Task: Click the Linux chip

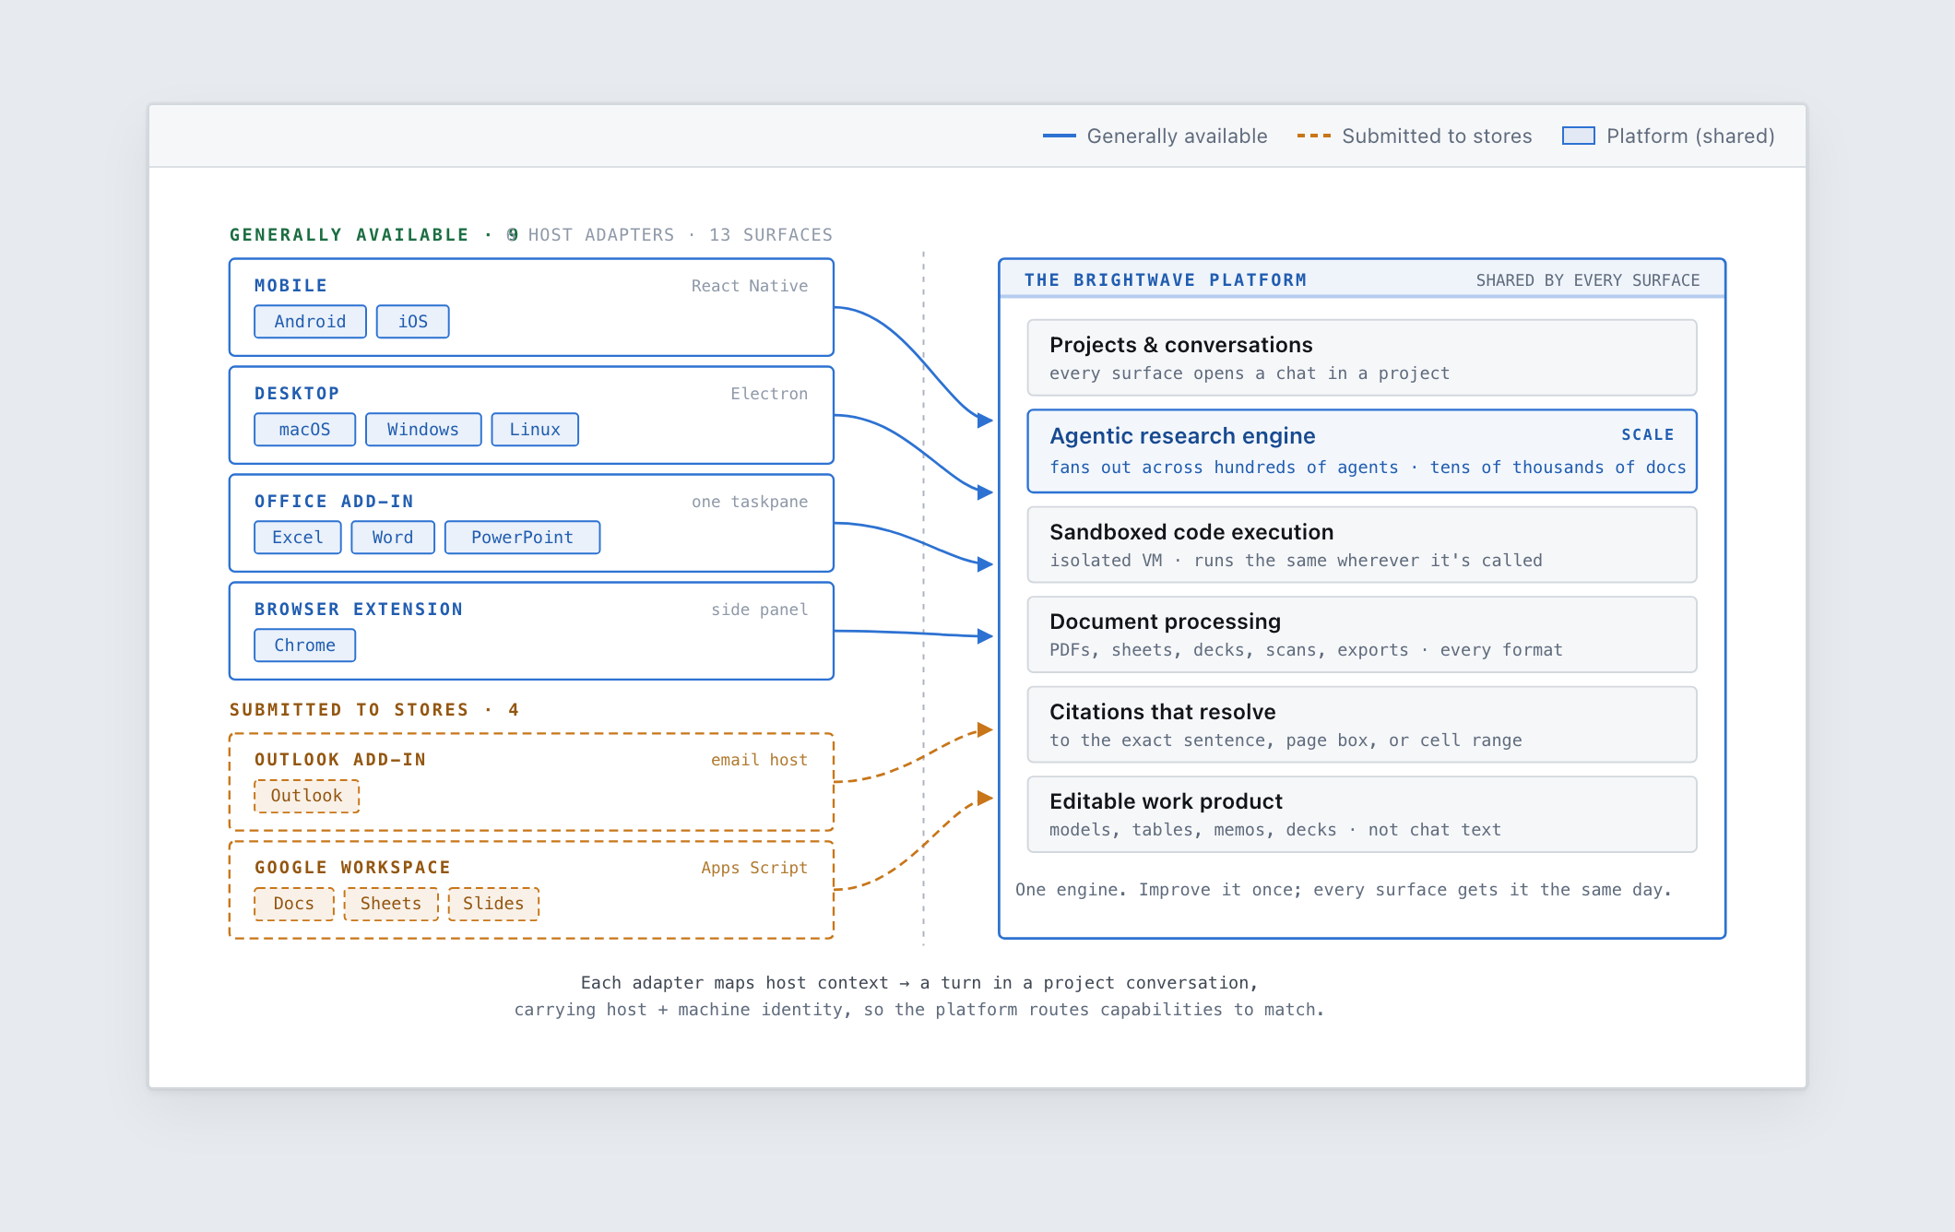Action: click(535, 430)
